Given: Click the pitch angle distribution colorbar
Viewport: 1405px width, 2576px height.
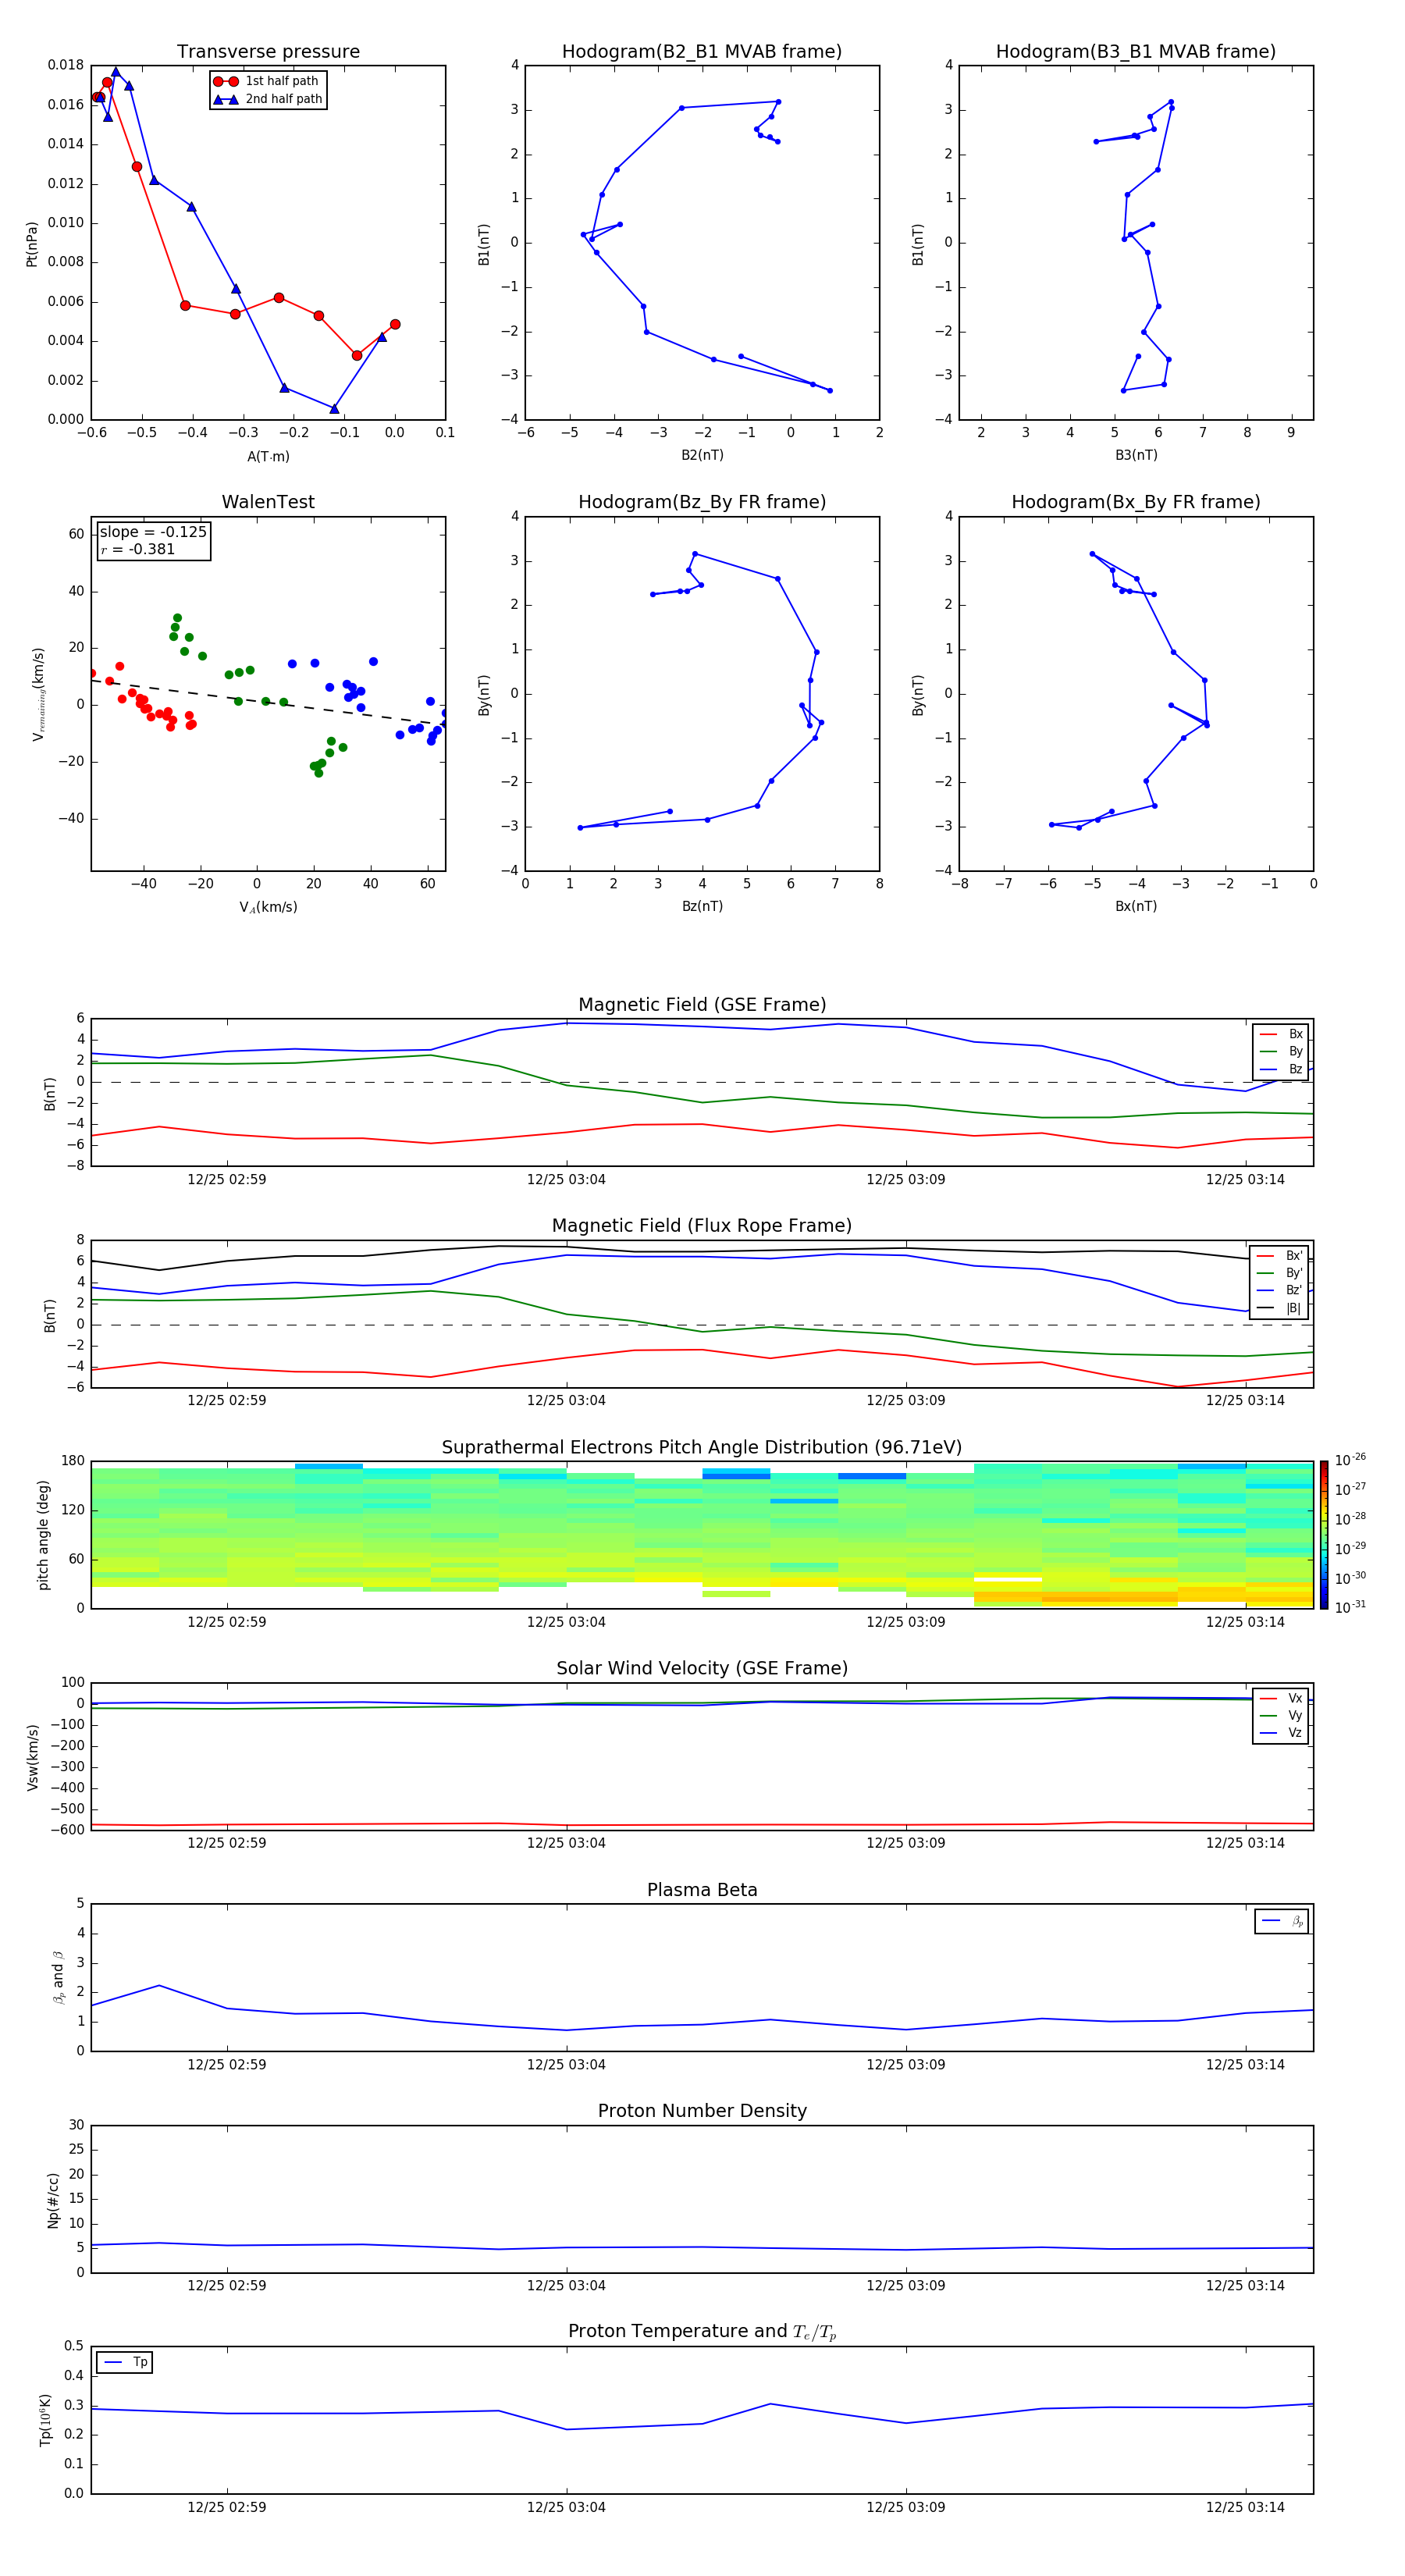Looking at the screenshot, I should click(1323, 1534).
